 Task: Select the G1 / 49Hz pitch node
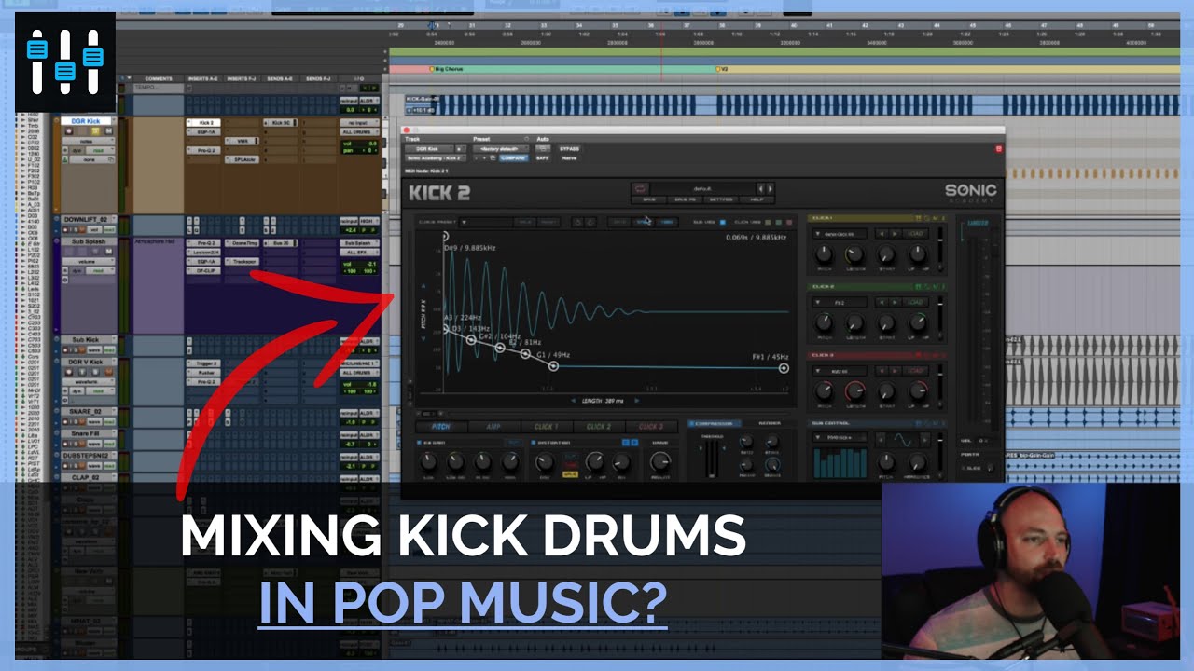pyautogui.click(x=553, y=366)
